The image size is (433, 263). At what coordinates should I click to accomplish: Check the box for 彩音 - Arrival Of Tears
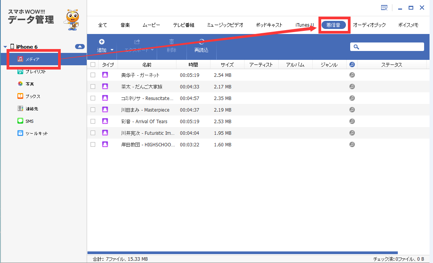point(93,121)
